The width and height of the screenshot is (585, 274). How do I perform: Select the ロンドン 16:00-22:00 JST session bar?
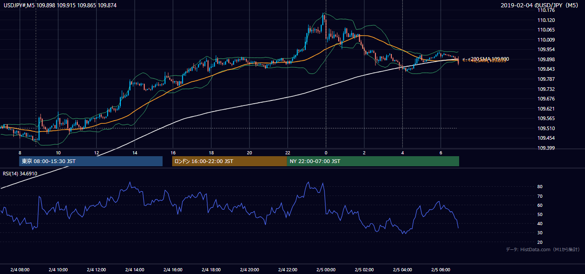pos(229,161)
